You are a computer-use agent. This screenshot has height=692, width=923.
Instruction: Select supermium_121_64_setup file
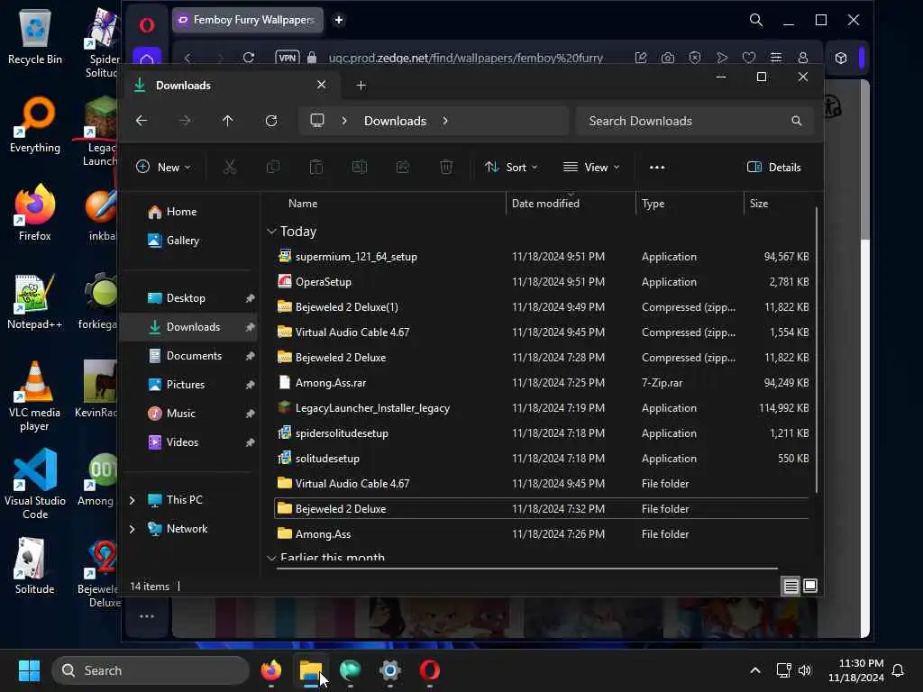542,257
